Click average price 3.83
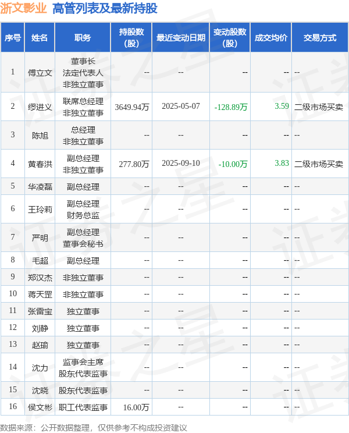 click(x=282, y=163)
